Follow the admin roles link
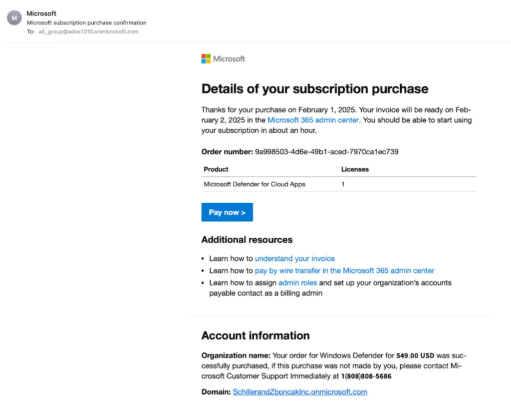 [x=297, y=283]
